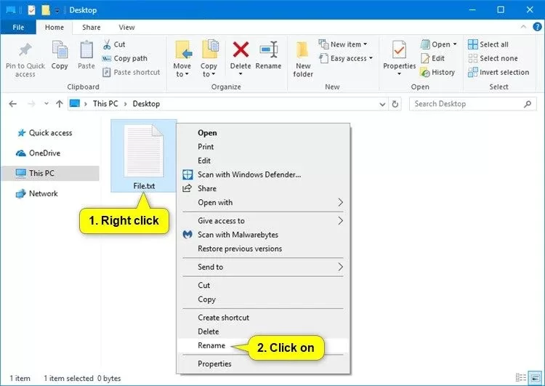Switch to the View tab
The height and width of the screenshot is (386, 545).
(126, 27)
